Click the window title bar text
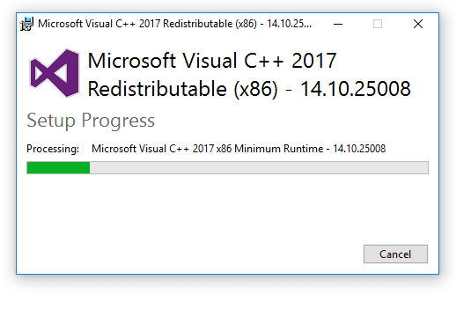This screenshot has height=324, width=471. pos(174,24)
